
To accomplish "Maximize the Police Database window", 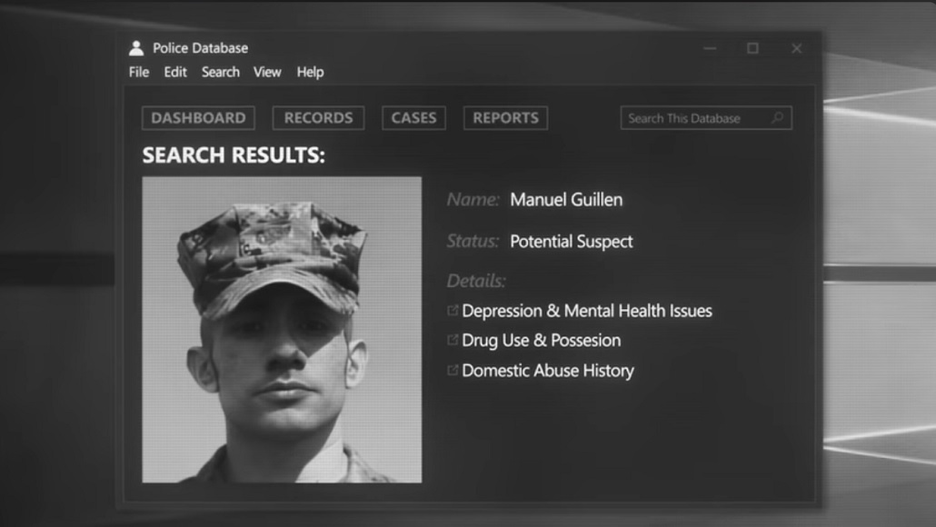I will click(752, 48).
